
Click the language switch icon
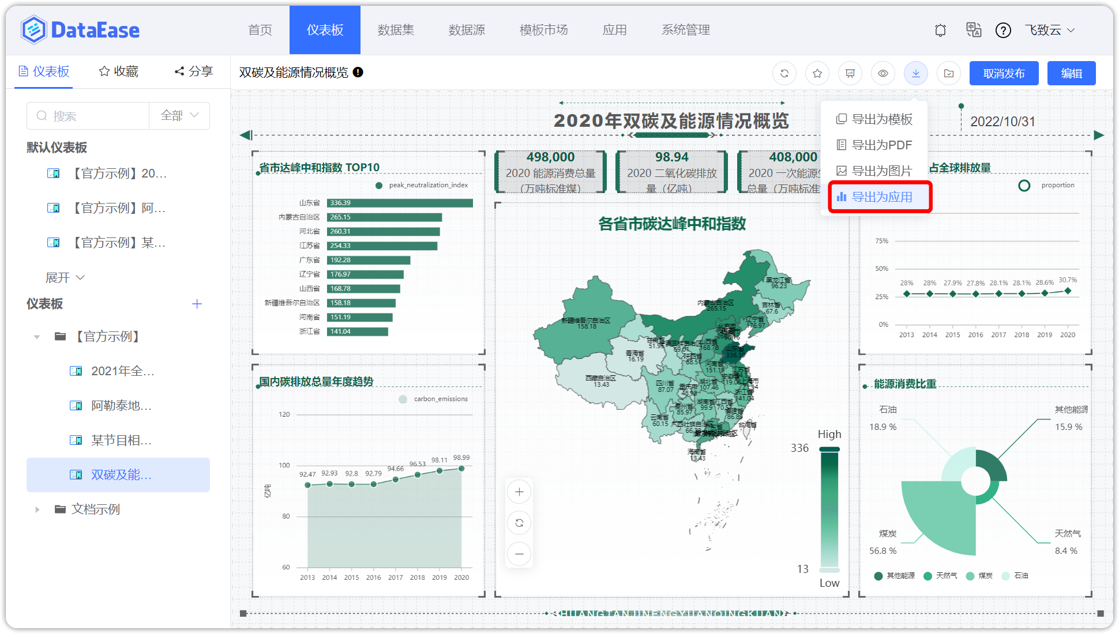point(974,30)
